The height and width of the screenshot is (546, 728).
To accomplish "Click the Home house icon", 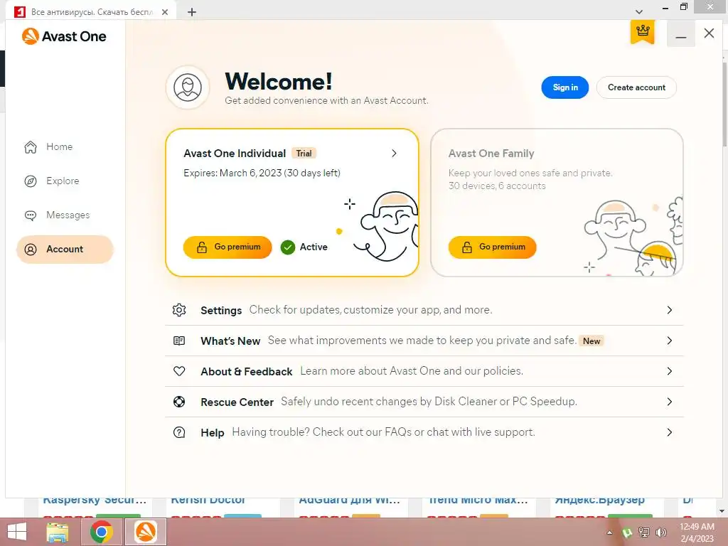I will pyautogui.click(x=31, y=146).
